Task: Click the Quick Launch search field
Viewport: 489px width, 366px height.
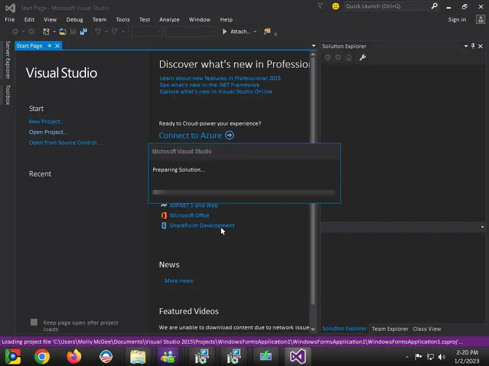Action: 387,6
